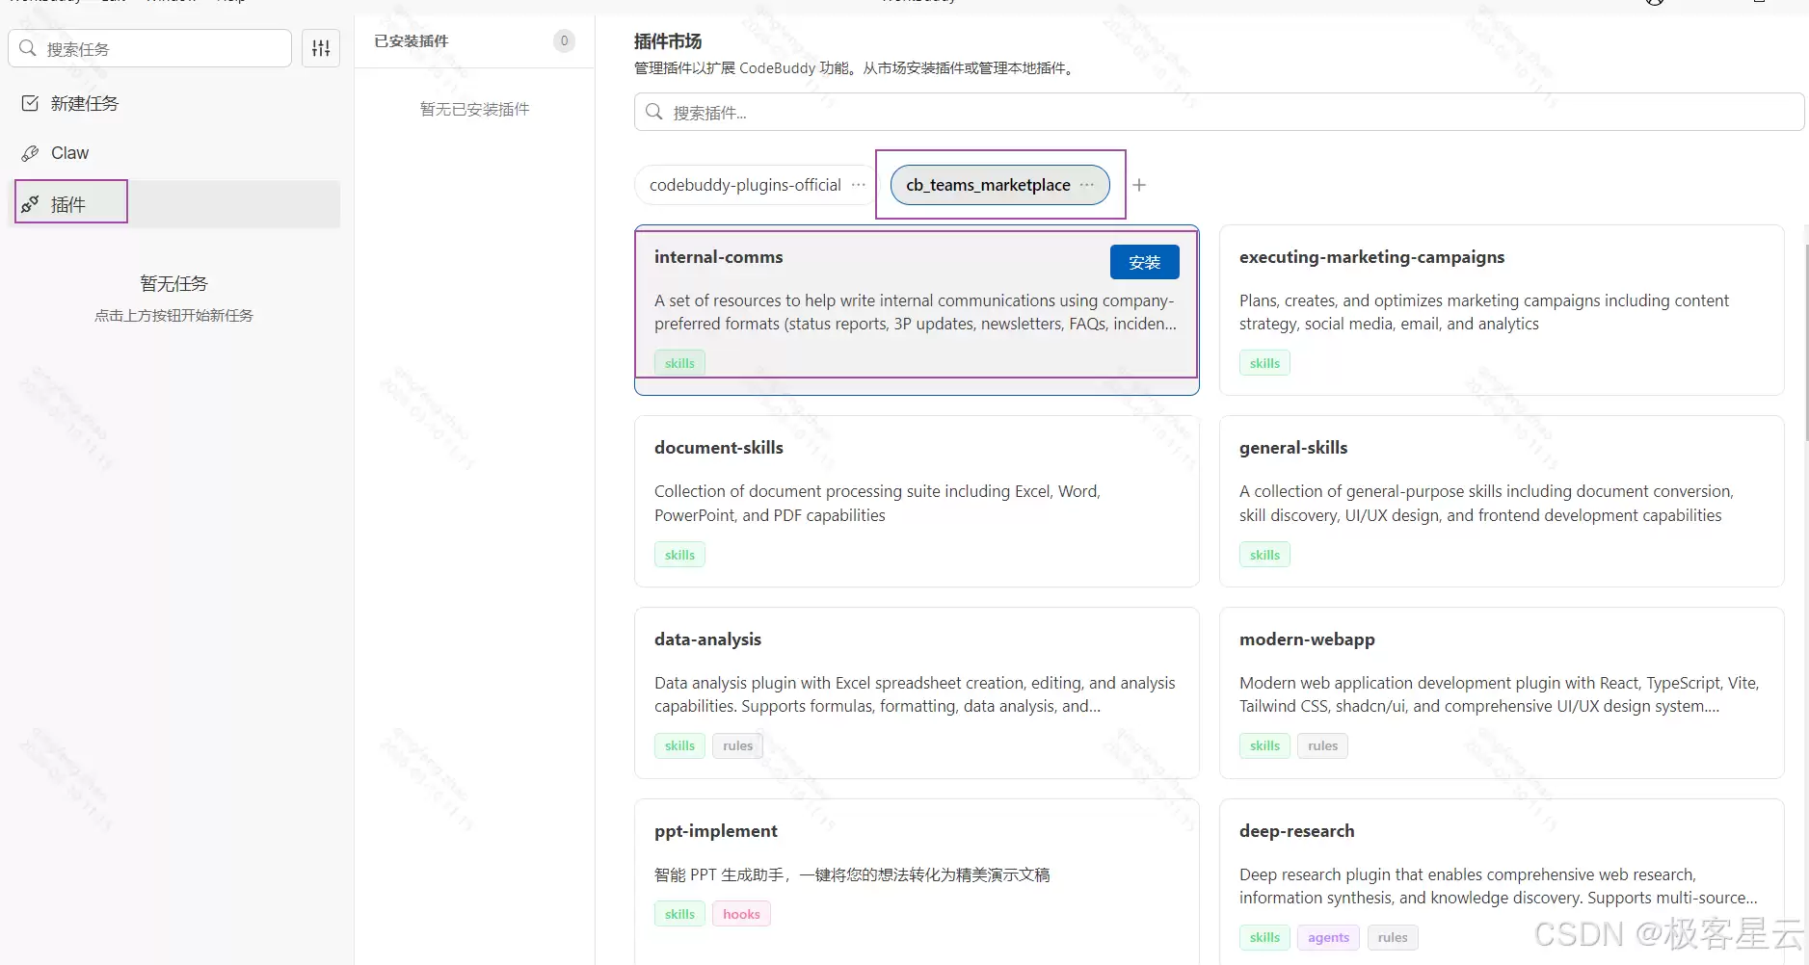
Task: Click the magnifier icon in plugin search bar
Action: click(654, 112)
